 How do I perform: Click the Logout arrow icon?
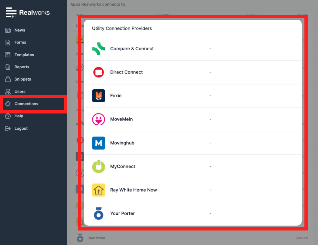(8, 129)
